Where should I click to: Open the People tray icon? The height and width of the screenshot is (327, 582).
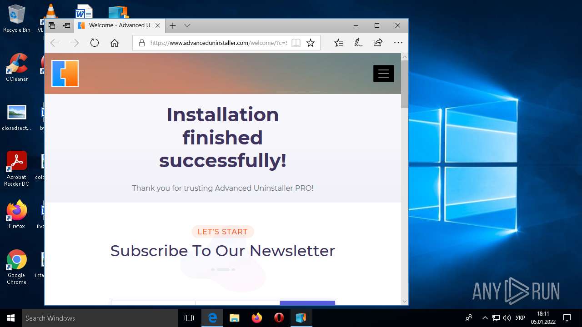[469, 318]
